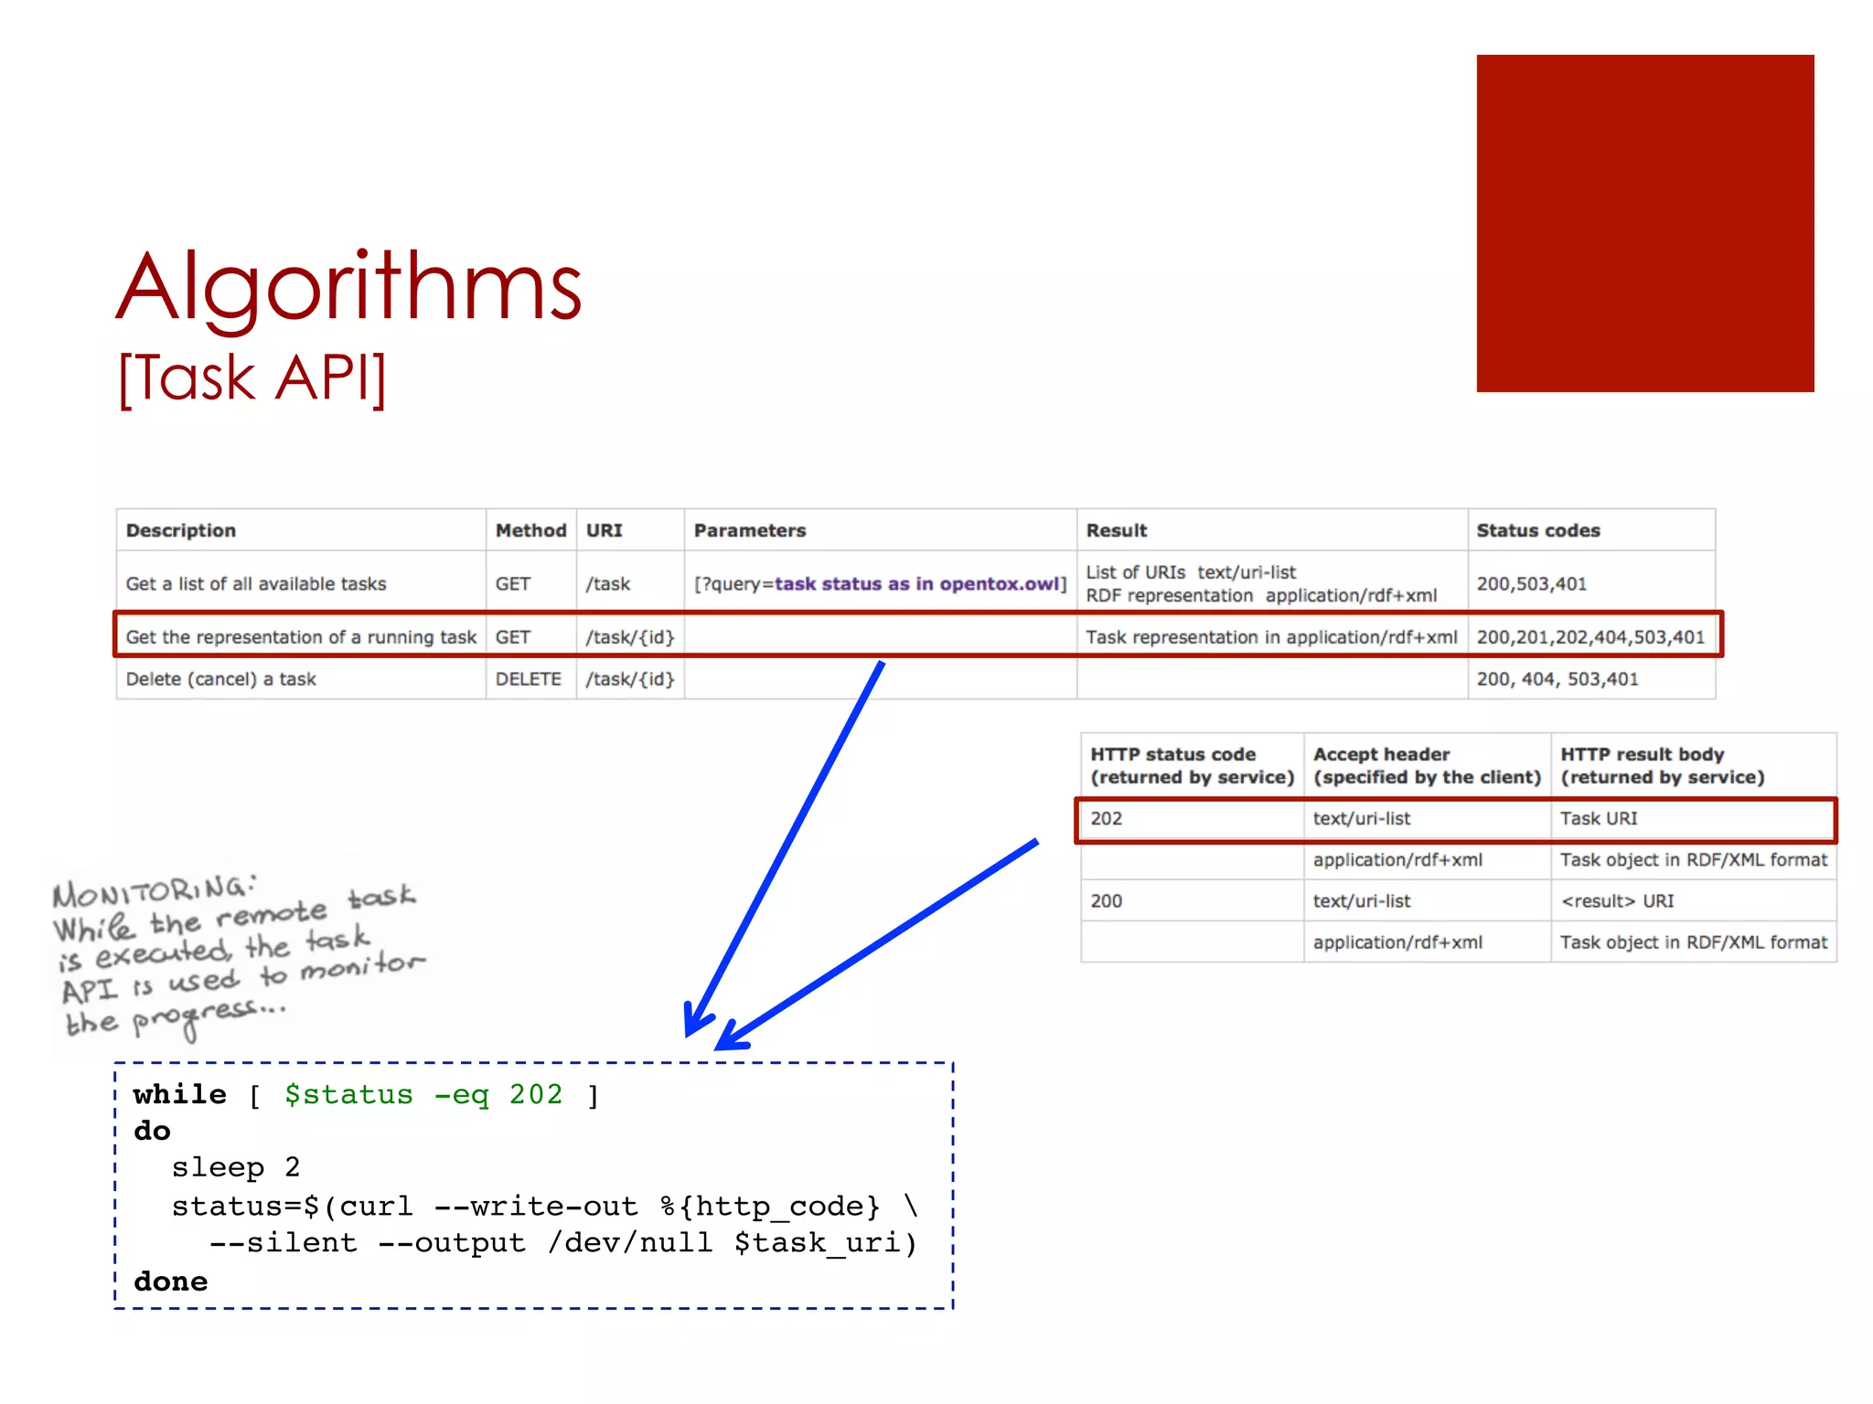Click the 'done' keyword in code box

tap(171, 1282)
